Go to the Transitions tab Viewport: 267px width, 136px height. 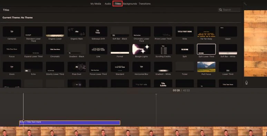point(145,3)
